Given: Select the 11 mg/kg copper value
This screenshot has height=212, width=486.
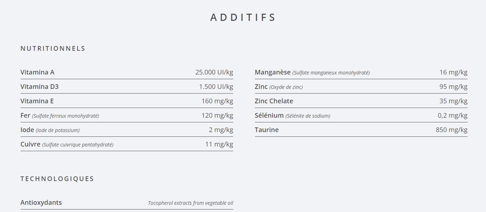Looking at the screenshot, I should 219,144.
